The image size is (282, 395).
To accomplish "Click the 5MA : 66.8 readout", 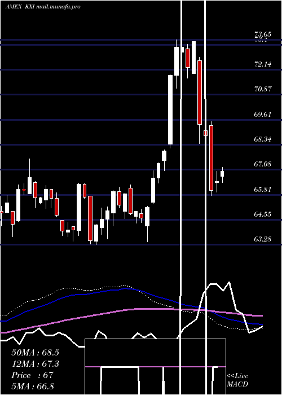I will coord(33,386).
